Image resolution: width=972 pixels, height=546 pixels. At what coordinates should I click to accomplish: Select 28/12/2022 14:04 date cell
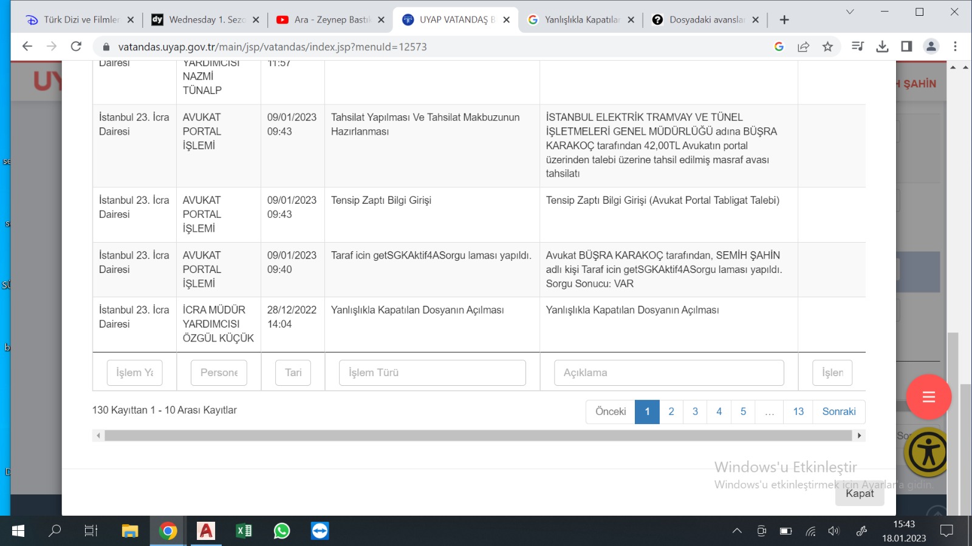point(293,325)
